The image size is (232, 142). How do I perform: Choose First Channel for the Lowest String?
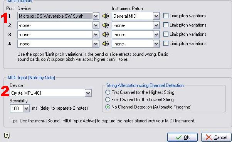[x=108, y=100]
